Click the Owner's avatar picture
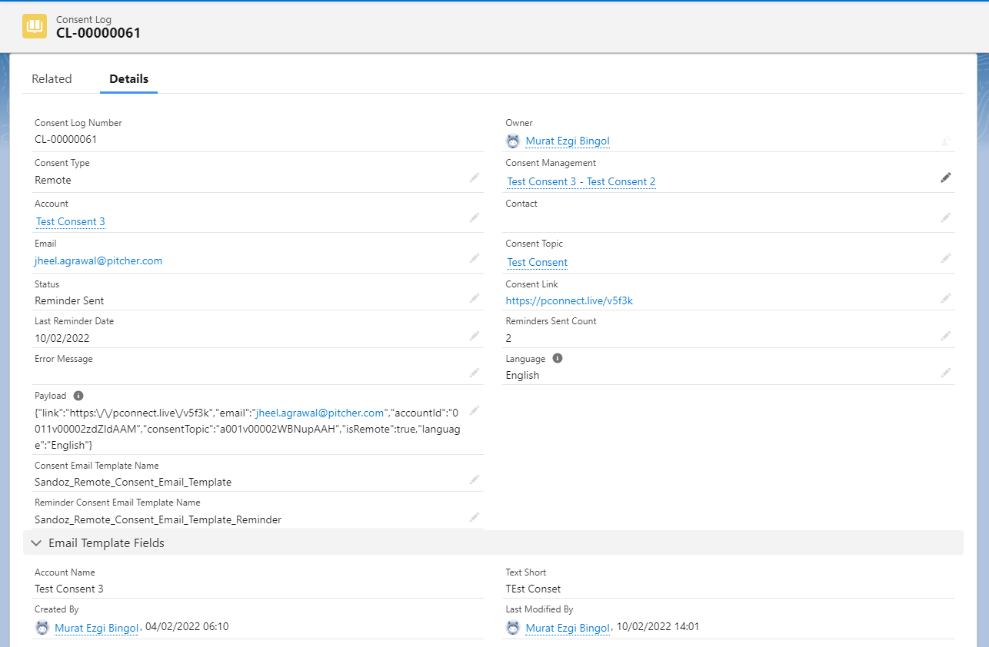The image size is (989, 647). coord(512,141)
